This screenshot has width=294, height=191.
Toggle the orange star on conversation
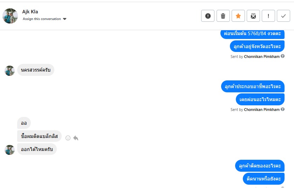point(238,16)
